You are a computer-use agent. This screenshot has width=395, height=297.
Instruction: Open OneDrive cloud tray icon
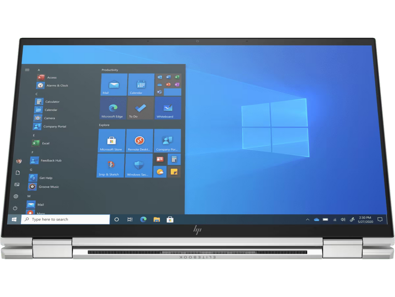click(316, 220)
